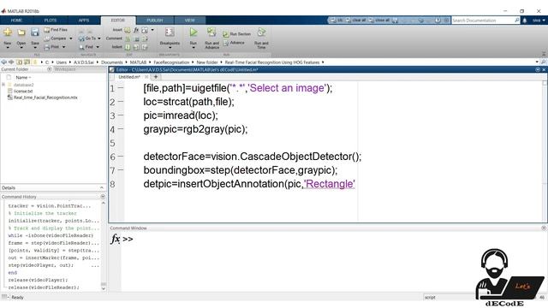Click the Insert section icon
Image resolution: width=548 pixels, height=308 pixels.
click(128, 30)
